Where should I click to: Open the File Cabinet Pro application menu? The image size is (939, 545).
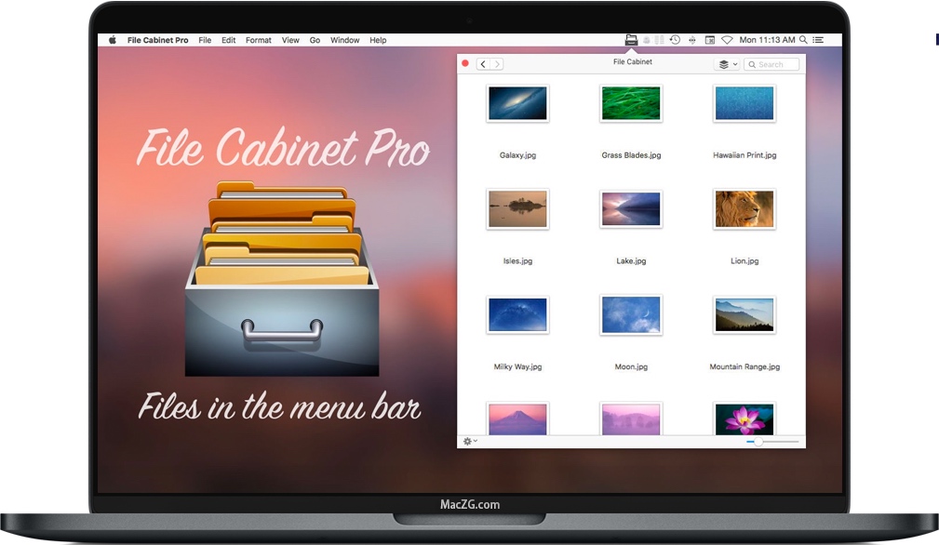tap(157, 40)
